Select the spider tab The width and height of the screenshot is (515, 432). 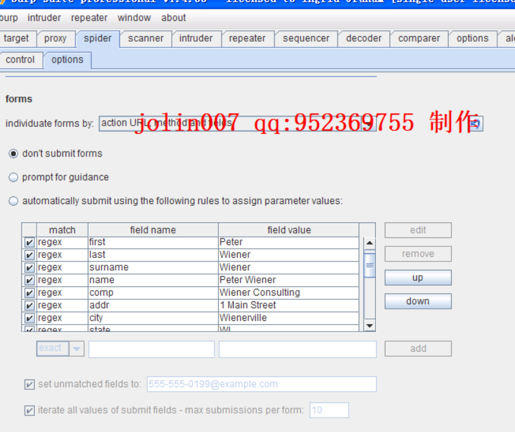97,39
